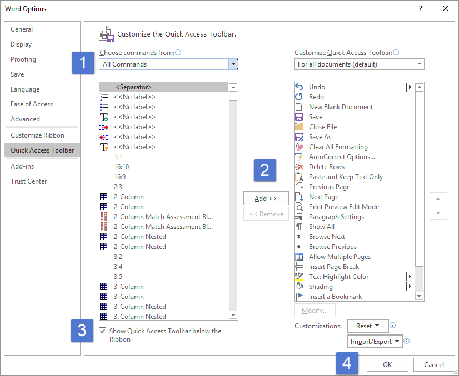Select the first 2-Column Match Assessment icon

point(104,217)
